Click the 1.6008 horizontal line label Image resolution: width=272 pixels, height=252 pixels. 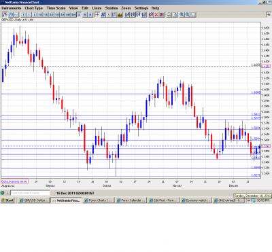[x=256, y=92]
